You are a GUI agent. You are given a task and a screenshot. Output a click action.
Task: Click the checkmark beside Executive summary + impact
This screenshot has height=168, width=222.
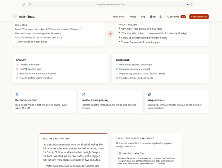[x=117, y=69]
